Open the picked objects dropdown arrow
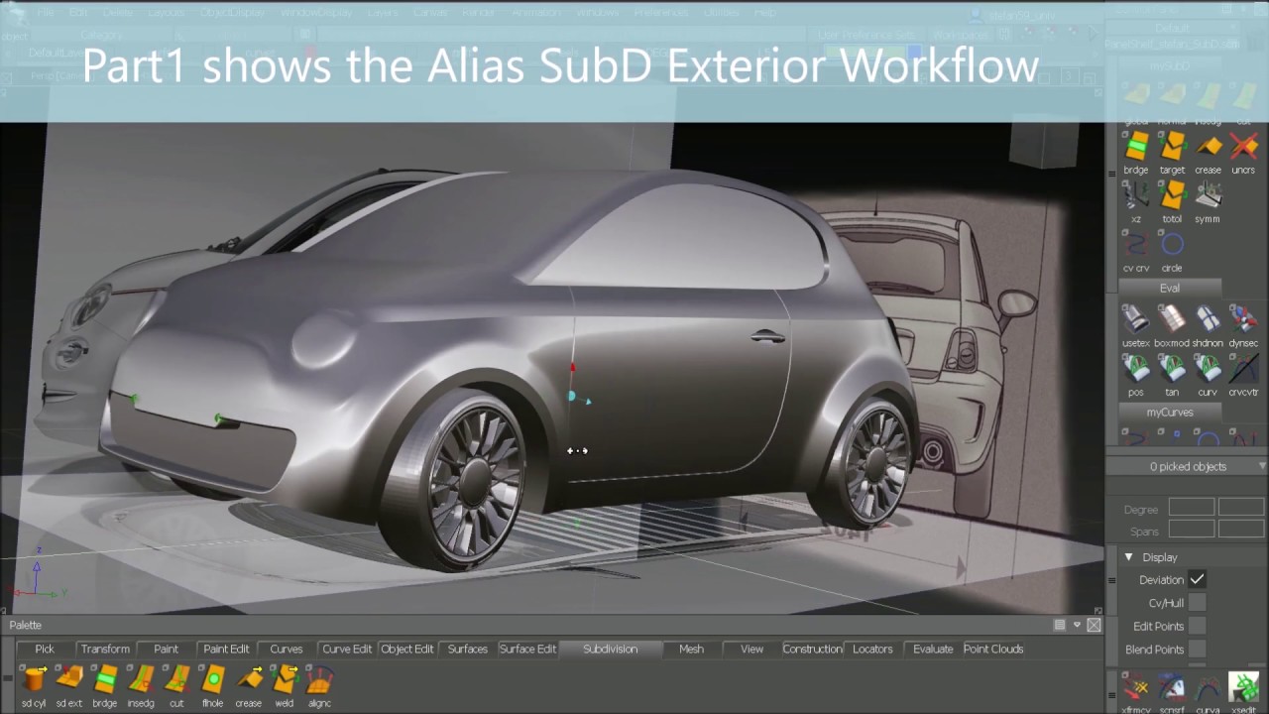The width and height of the screenshot is (1269, 714). pos(1262,466)
